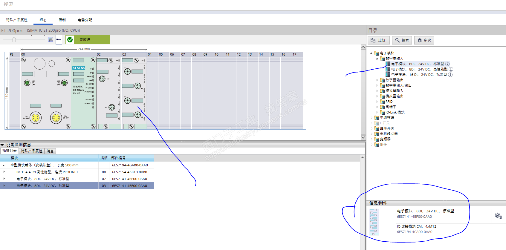Click the slot list scroll-up arrow
Image resolution: width=506 pixels, height=250 pixels.
point(363,157)
